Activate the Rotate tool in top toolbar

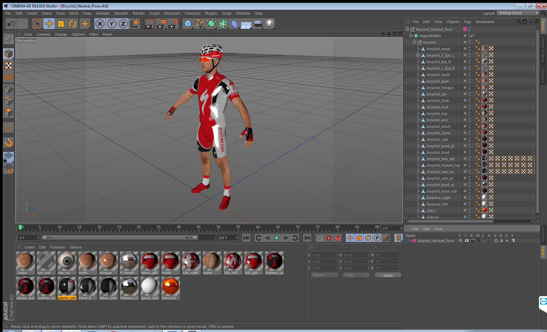click(x=73, y=24)
